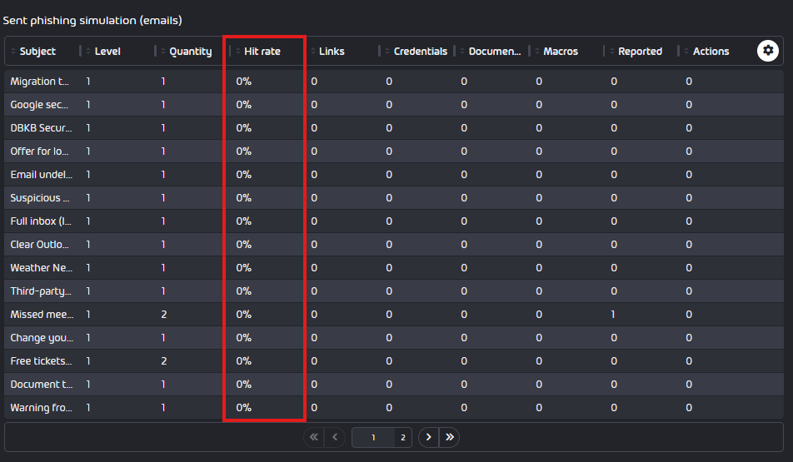The width and height of the screenshot is (793, 462).
Task: Open the Missed mee... email row
Action: [x=394, y=315]
